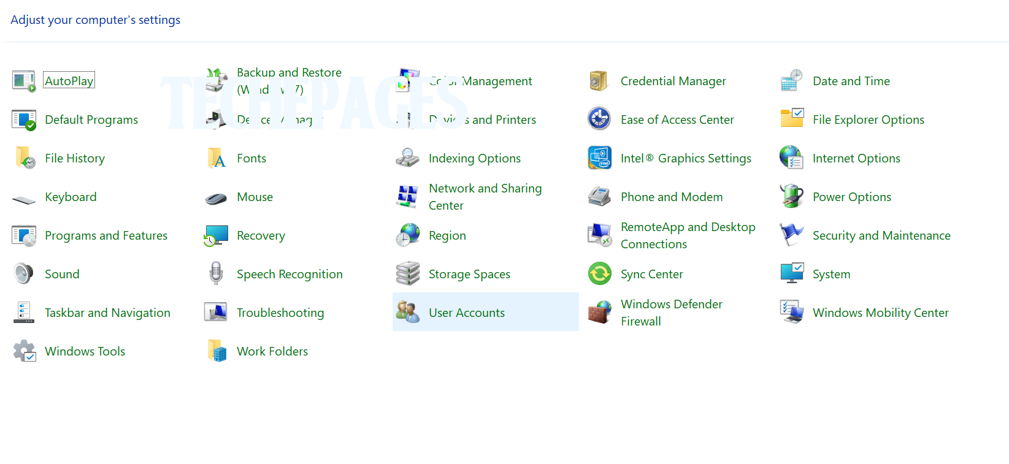The height and width of the screenshot is (464, 1009).
Task: Click Taskbar and Navigation link
Action: tap(107, 313)
